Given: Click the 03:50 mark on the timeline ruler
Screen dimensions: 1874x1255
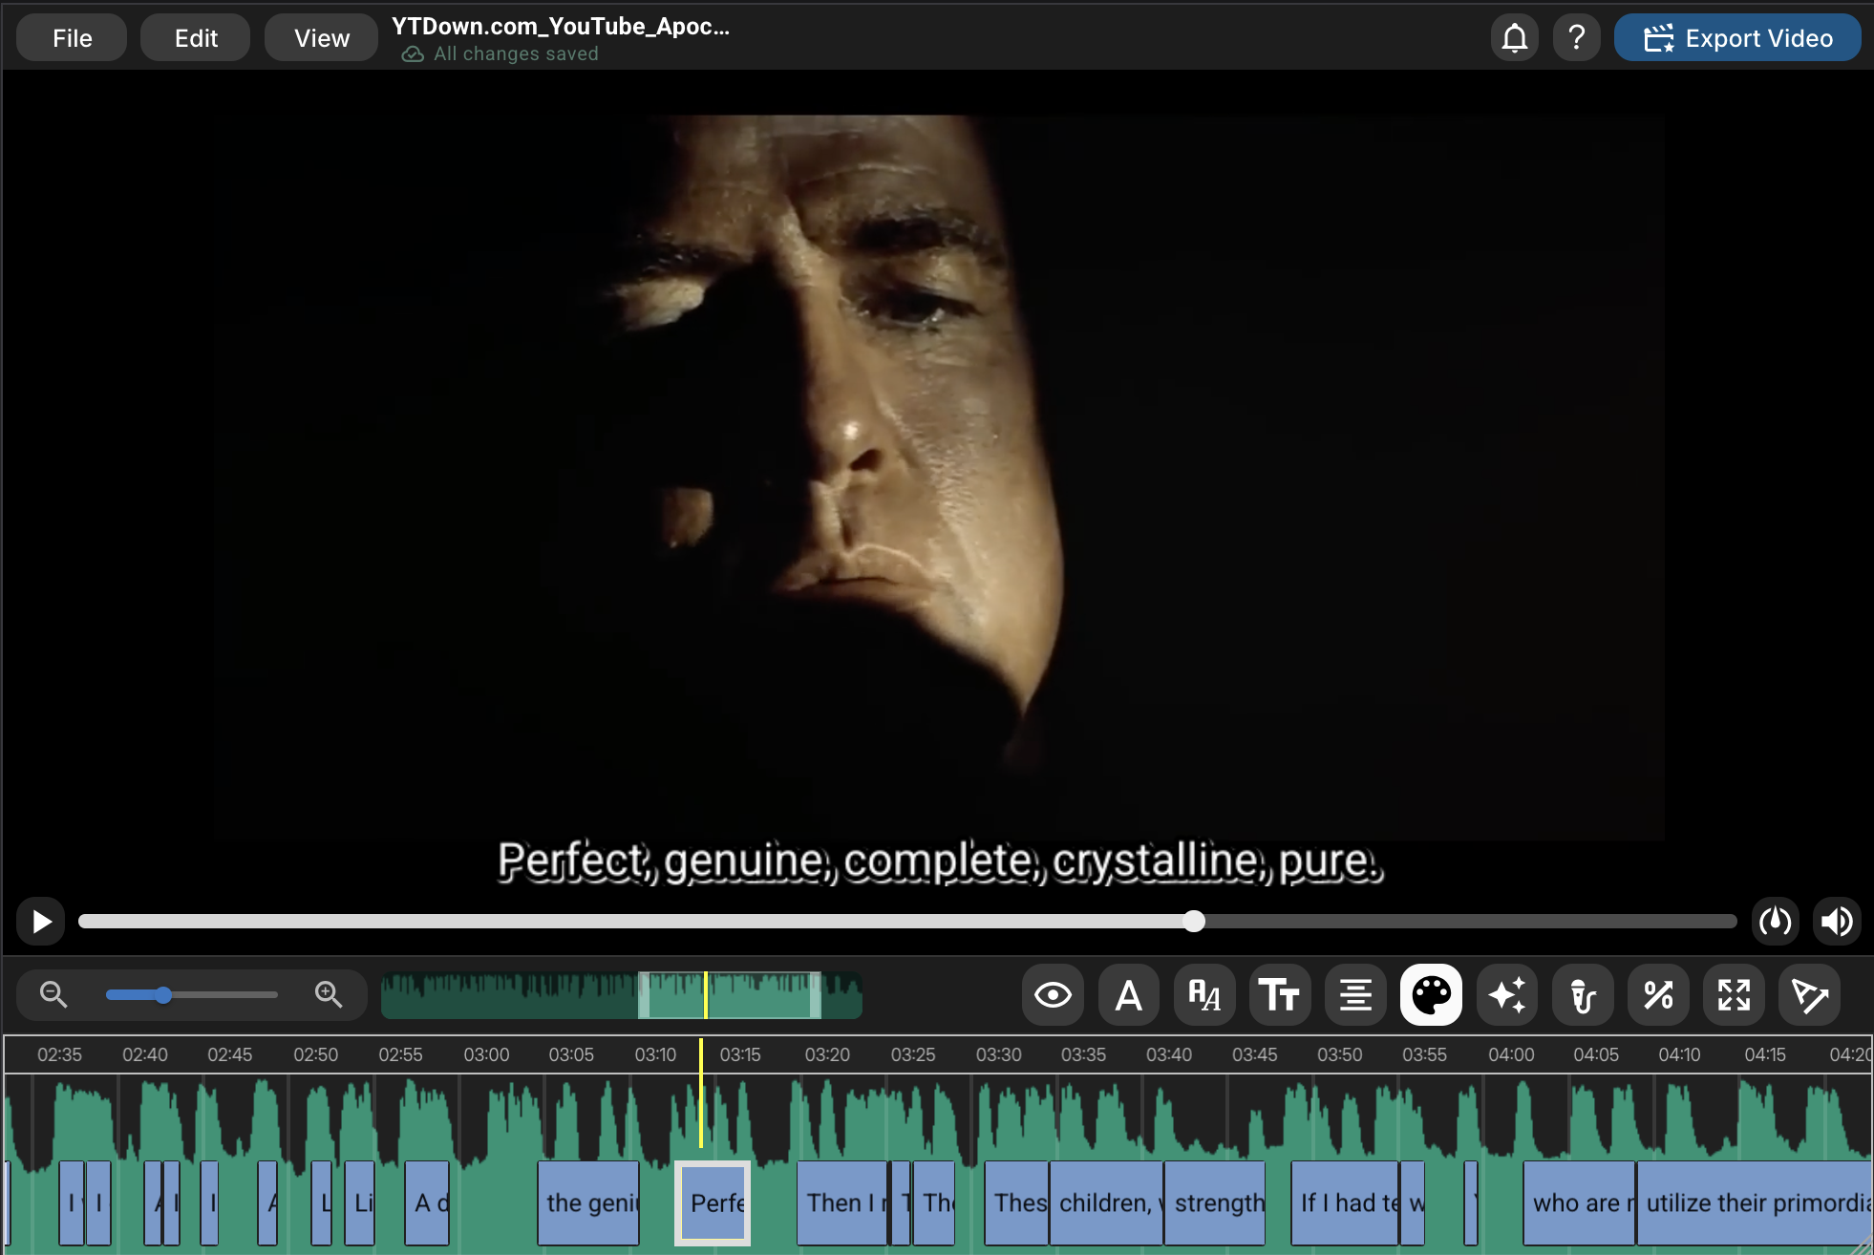Looking at the screenshot, I should [1340, 1055].
